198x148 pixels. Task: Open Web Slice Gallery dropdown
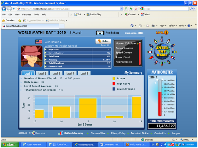pos(56,20)
